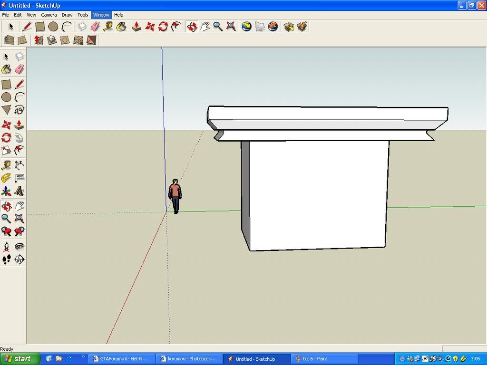Select the Section Plane tool
Screen dimensions: 487x365
19,259
